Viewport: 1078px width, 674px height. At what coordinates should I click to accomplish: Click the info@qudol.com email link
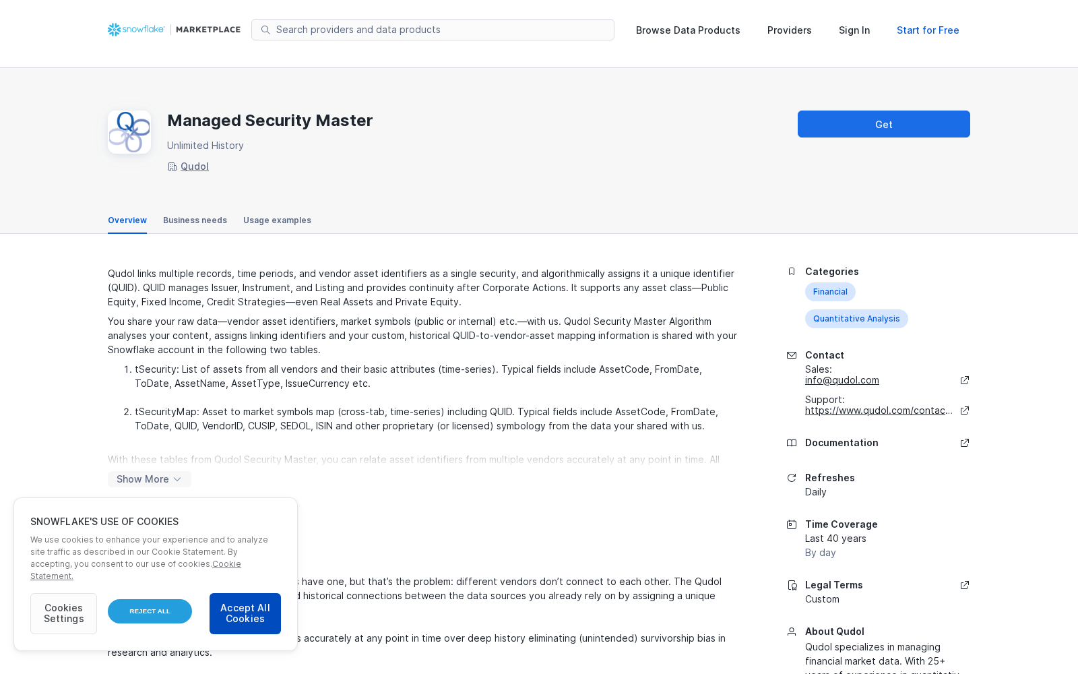(x=842, y=380)
